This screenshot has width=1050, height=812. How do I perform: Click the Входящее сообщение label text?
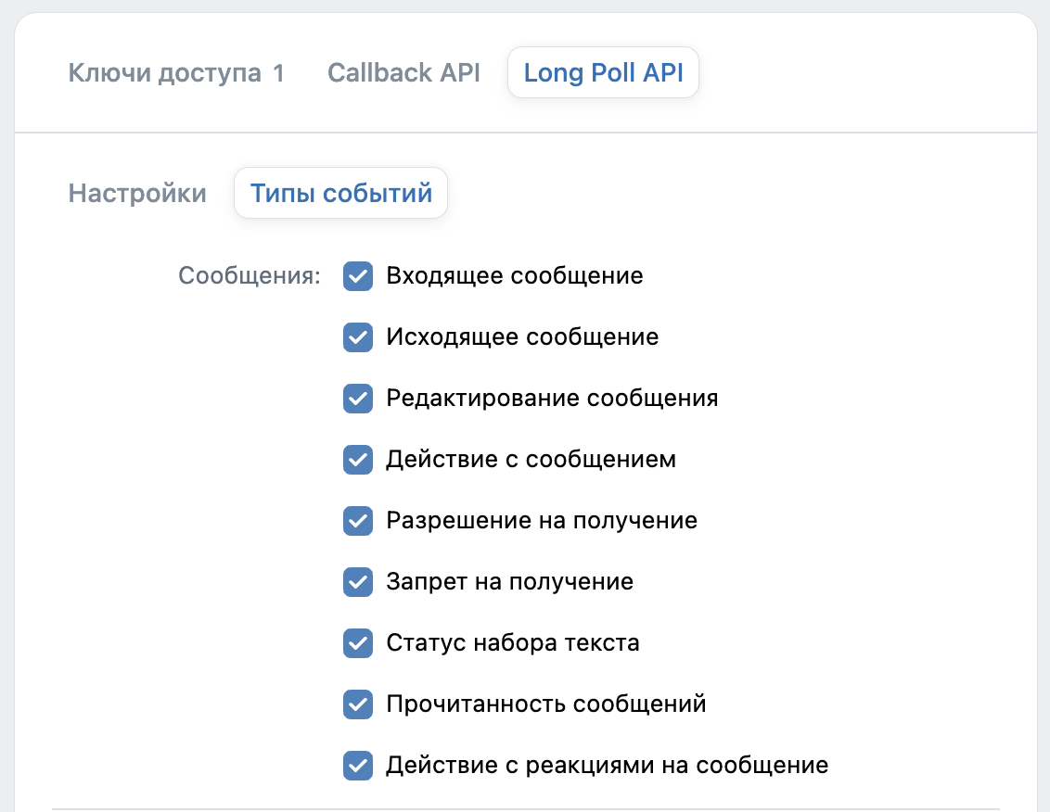[514, 276]
